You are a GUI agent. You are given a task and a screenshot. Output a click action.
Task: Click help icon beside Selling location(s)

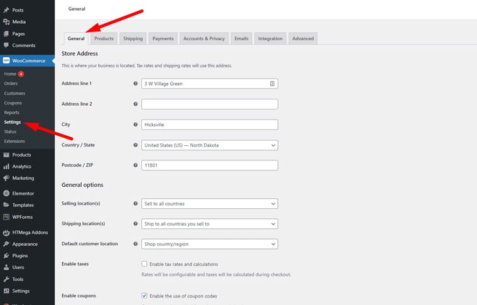point(136,203)
